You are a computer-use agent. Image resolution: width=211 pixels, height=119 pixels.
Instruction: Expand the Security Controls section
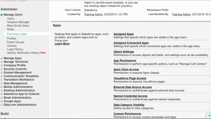click(2, 69)
